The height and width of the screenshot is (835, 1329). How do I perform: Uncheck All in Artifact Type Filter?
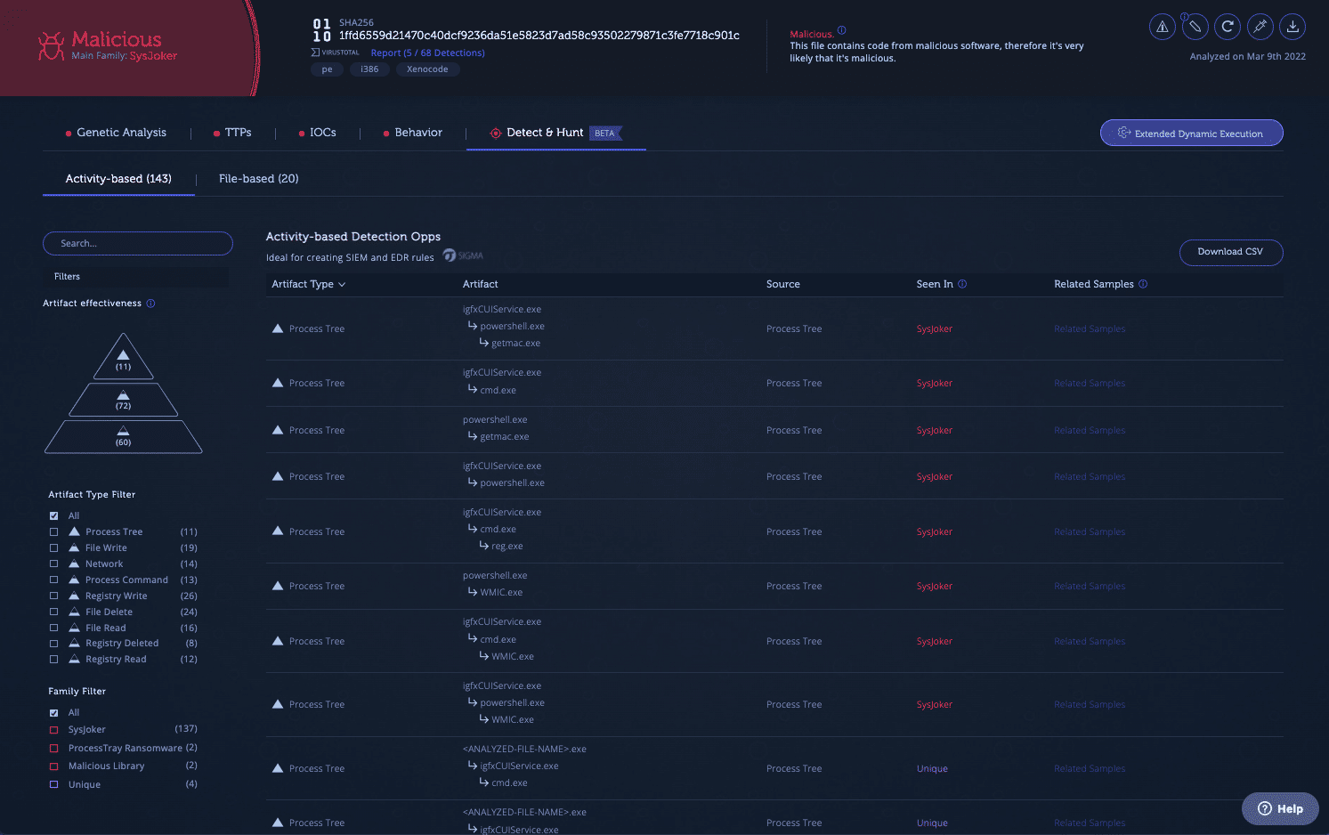[54, 516]
